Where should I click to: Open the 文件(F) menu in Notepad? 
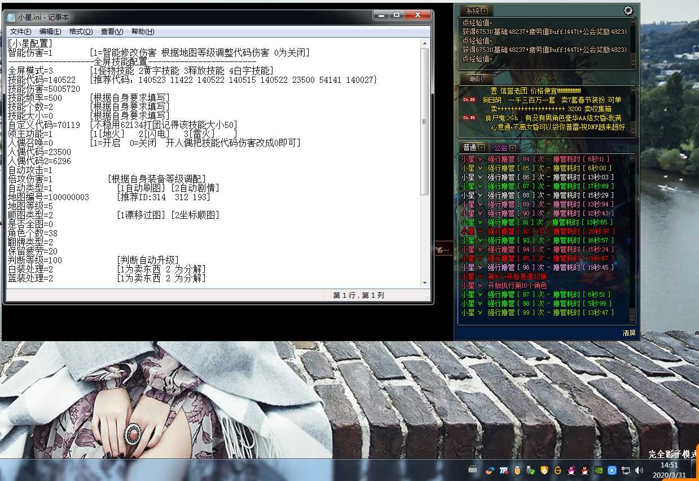pyautogui.click(x=20, y=32)
